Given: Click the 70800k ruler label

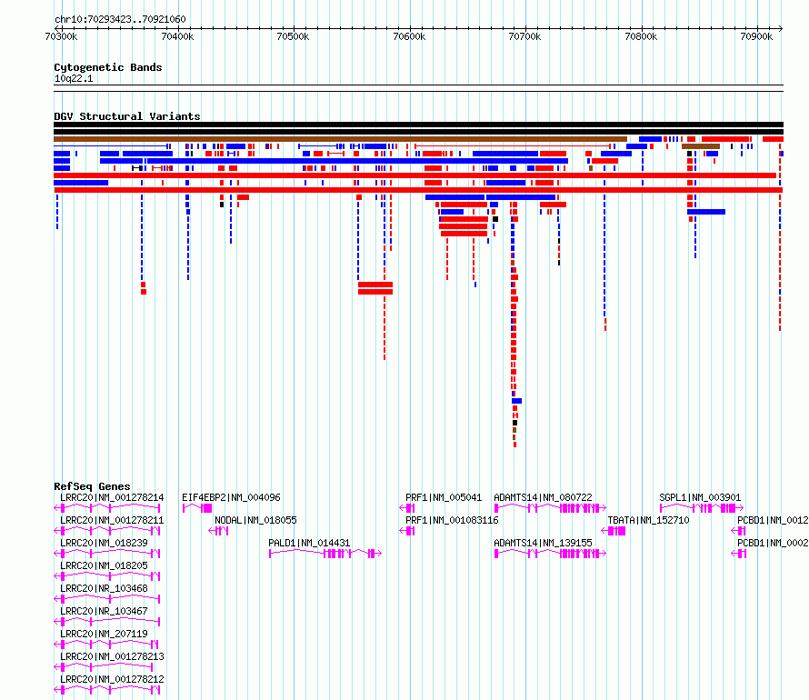Looking at the screenshot, I should [x=641, y=36].
